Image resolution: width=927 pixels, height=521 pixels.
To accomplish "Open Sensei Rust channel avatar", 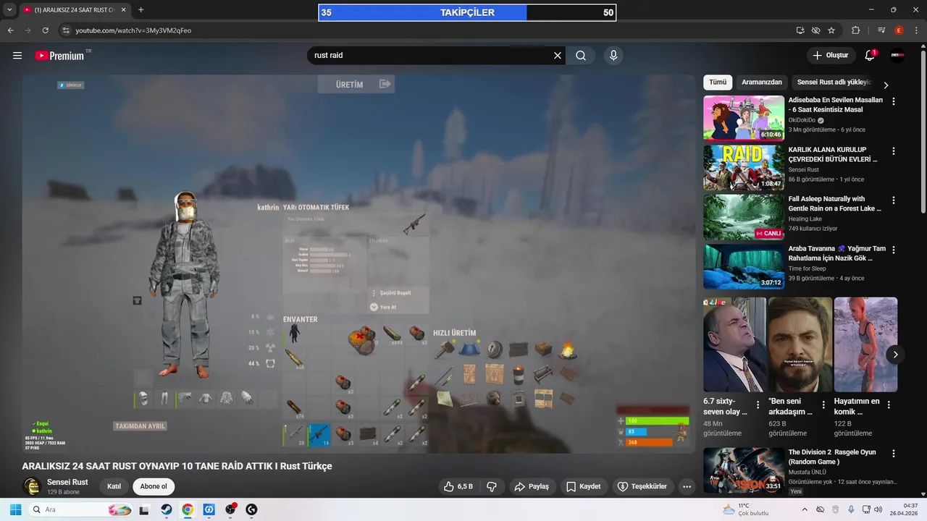I will coord(31,487).
